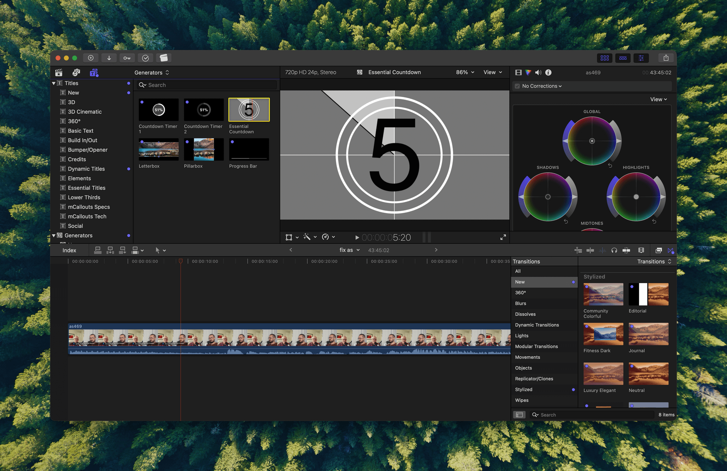Open the Generators category dropdown
The image size is (727, 471).
coord(152,72)
